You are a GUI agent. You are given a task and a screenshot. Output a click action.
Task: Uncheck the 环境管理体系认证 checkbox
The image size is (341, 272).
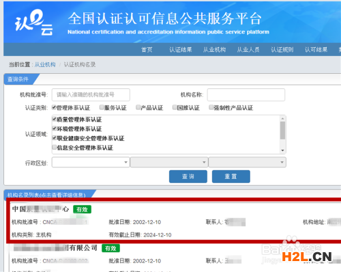55,128
